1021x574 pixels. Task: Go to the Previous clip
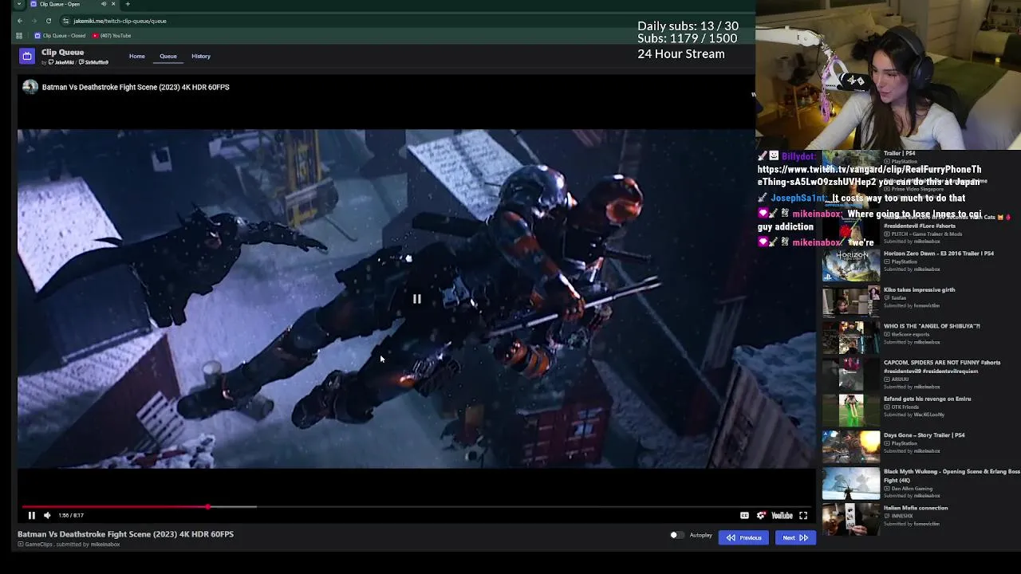pyautogui.click(x=743, y=537)
